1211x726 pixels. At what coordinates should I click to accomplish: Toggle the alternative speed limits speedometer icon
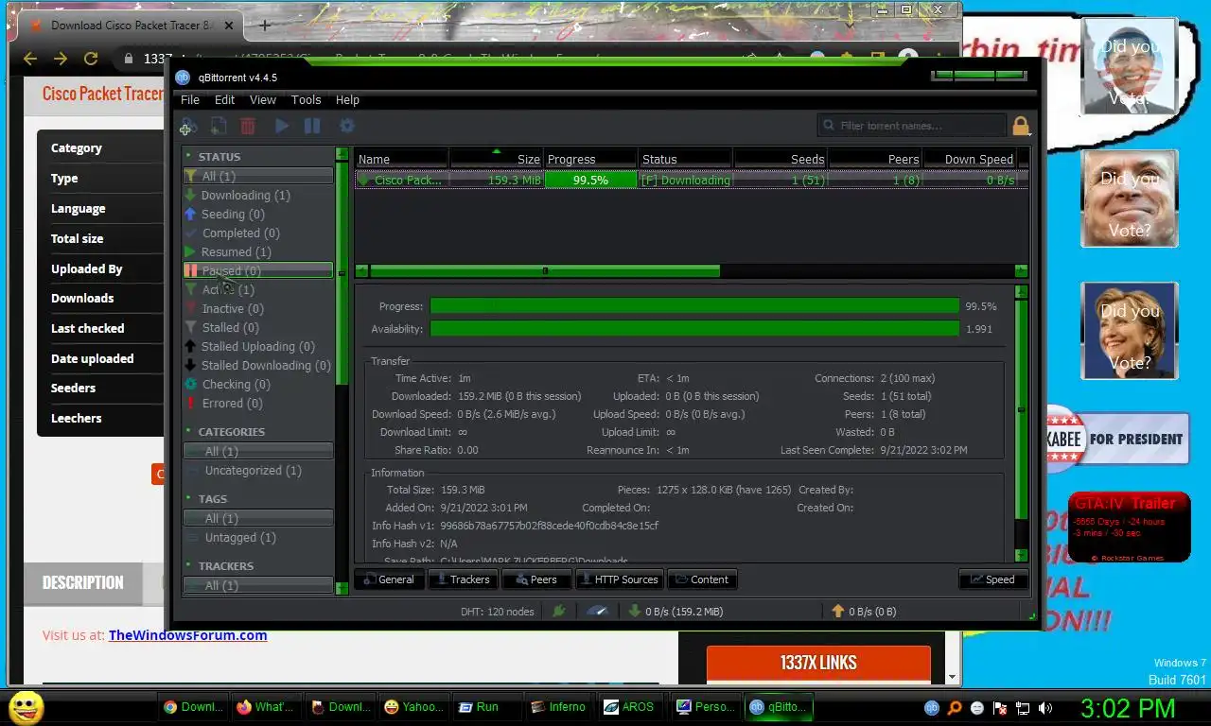pos(597,612)
